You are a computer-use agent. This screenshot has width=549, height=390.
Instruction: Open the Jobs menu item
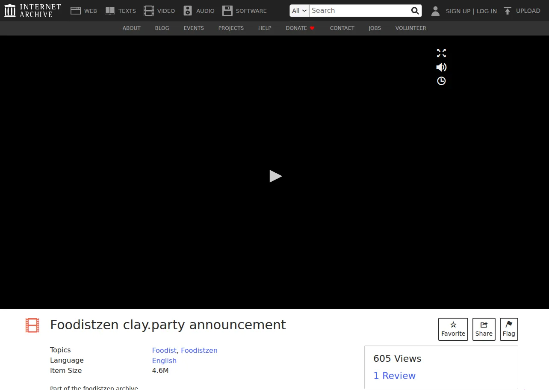click(375, 28)
